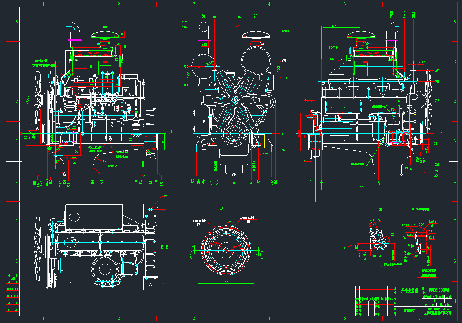This screenshot has height=323, width=462.
Task: Click the φ230 diameter dimension
Action: [x=212, y=63]
